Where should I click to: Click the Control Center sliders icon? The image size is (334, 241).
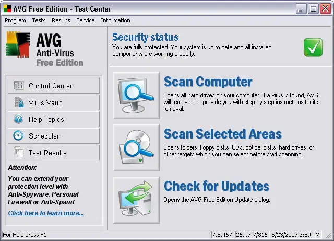19,86
